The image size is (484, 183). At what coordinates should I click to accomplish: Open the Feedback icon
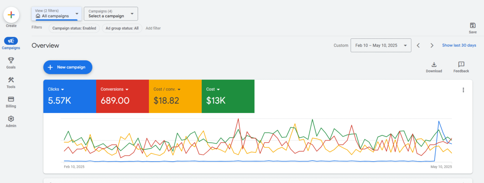pos(461,64)
